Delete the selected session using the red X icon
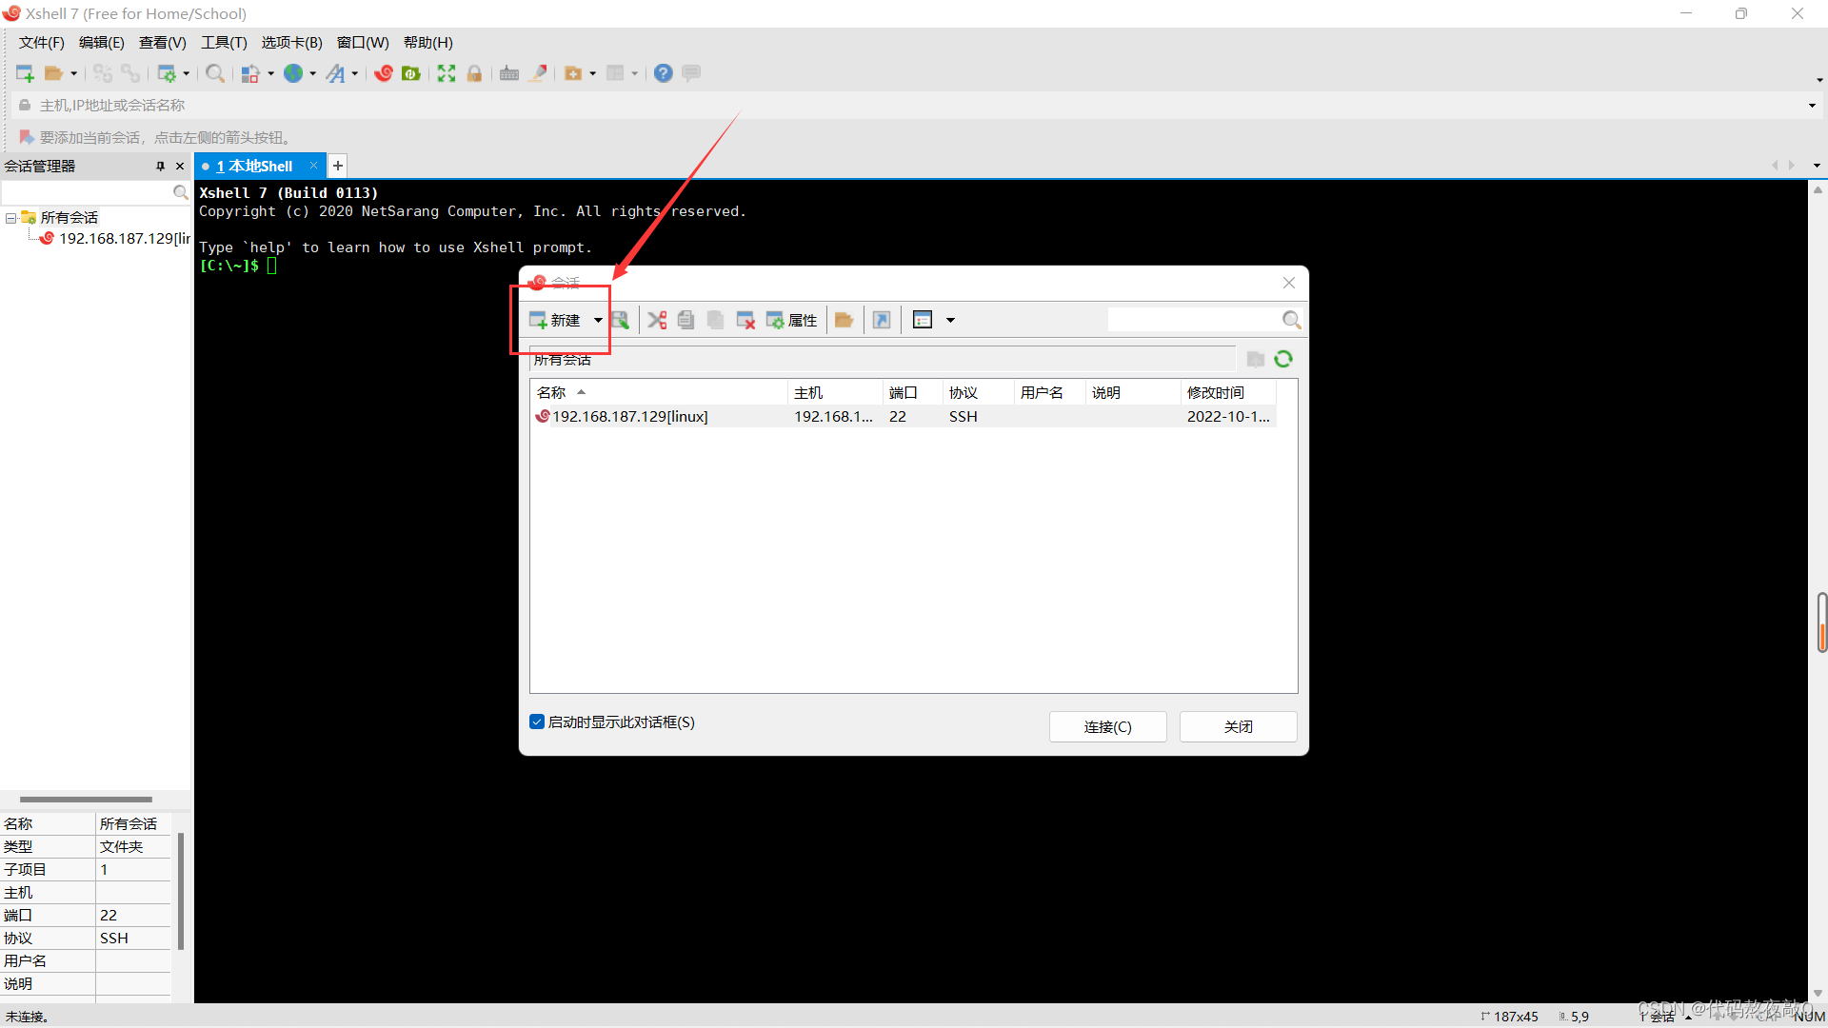This screenshot has height=1028, width=1828. coord(746,320)
